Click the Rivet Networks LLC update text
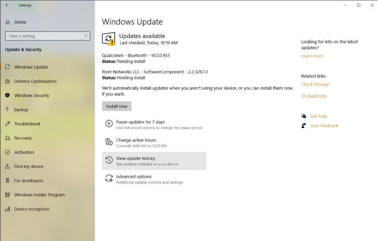Image resolution: width=378 pixels, height=241 pixels. click(x=155, y=72)
